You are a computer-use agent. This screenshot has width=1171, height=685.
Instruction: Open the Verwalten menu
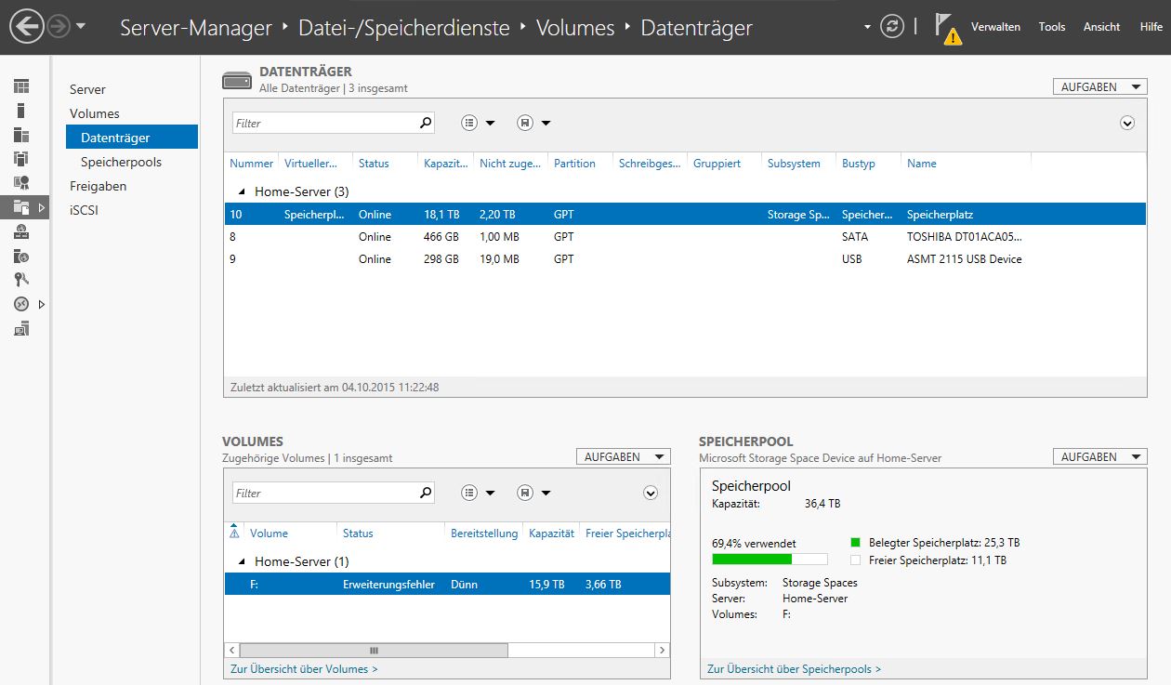click(995, 27)
